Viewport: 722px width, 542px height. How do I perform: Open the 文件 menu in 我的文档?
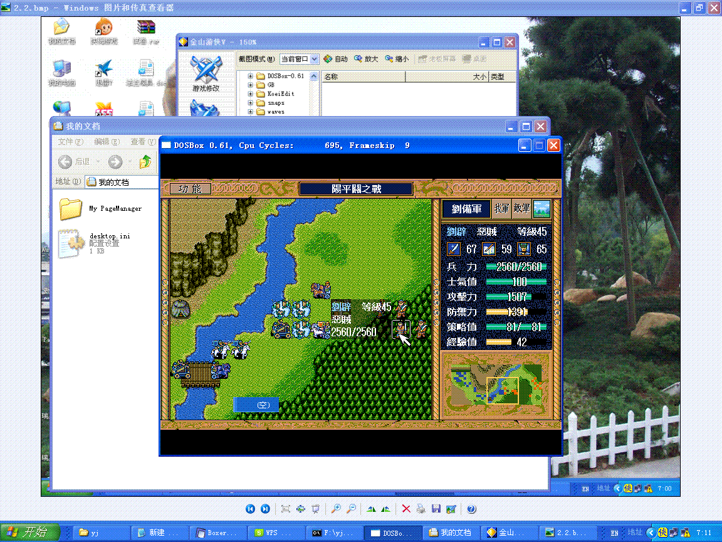coord(70,142)
